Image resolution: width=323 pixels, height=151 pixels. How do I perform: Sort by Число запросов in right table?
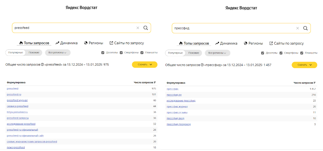pos(305,83)
